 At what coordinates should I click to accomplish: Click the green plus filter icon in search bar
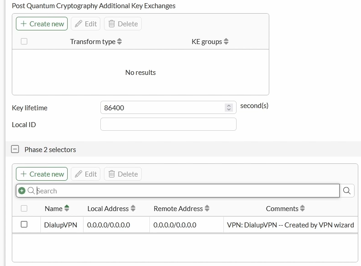coord(22,191)
